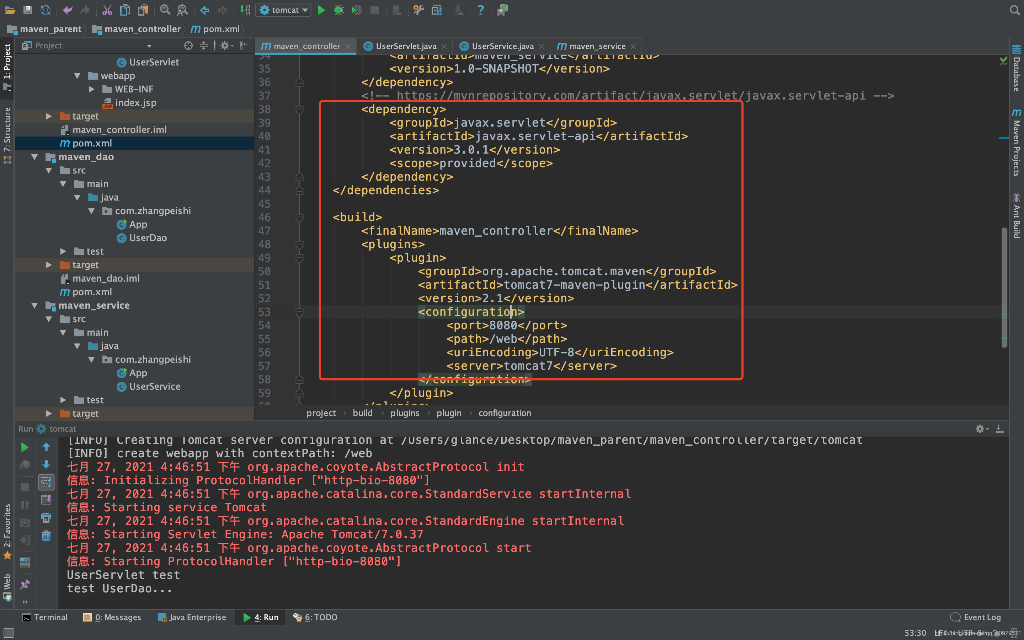The height and width of the screenshot is (640, 1024).
Task: Toggle scroll-to-end in the run console
Action: click(x=46, y=500)
